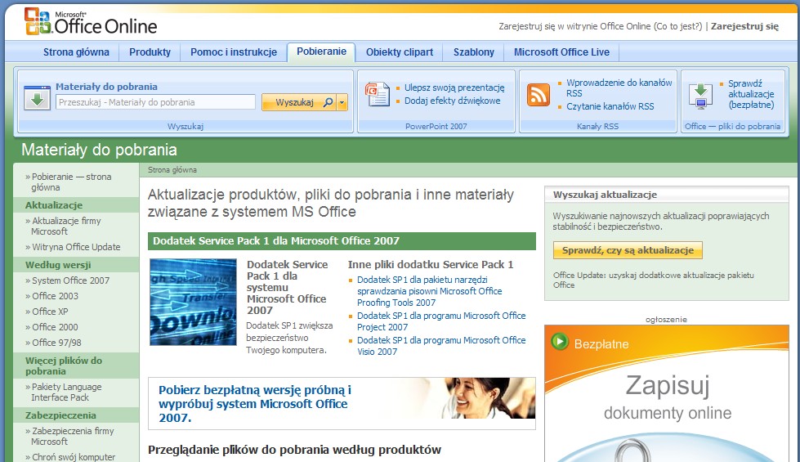Open the Szablony tab

pyautogui.click(x=474, y=52)
